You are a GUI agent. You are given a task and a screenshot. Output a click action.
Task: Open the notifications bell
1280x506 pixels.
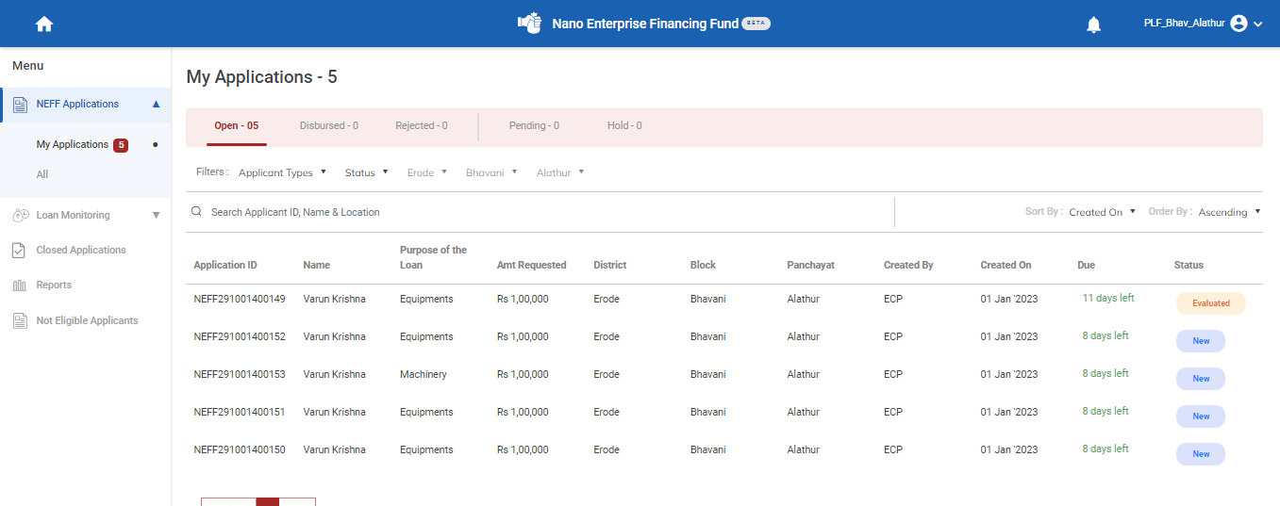pyautogui.click(x=1093, y=25)
